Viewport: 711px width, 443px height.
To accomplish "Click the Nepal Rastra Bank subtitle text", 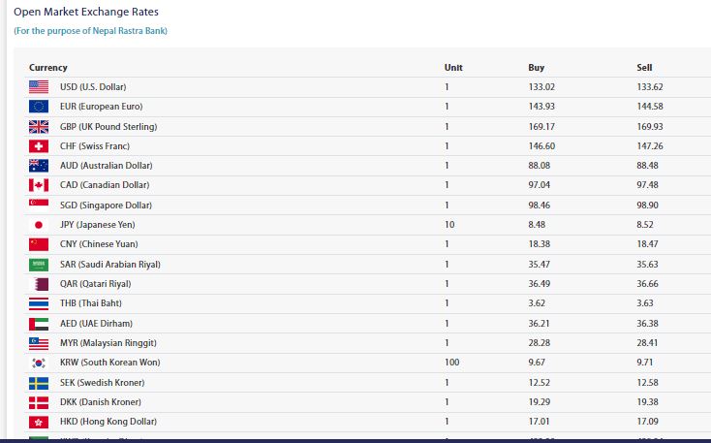I will click(x=91, y=31).
